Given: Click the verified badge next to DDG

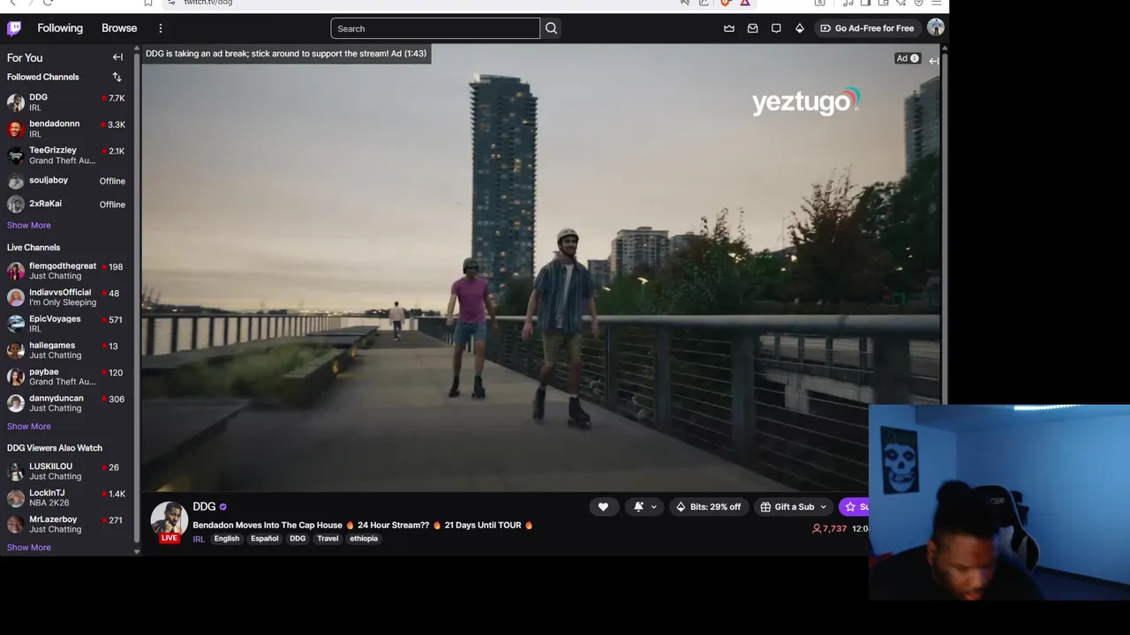Looking at the screenshot, I should (x=222, y=507).
